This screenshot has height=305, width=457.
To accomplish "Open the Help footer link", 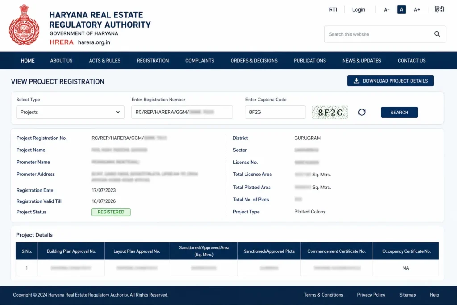I will click(434, 295).
